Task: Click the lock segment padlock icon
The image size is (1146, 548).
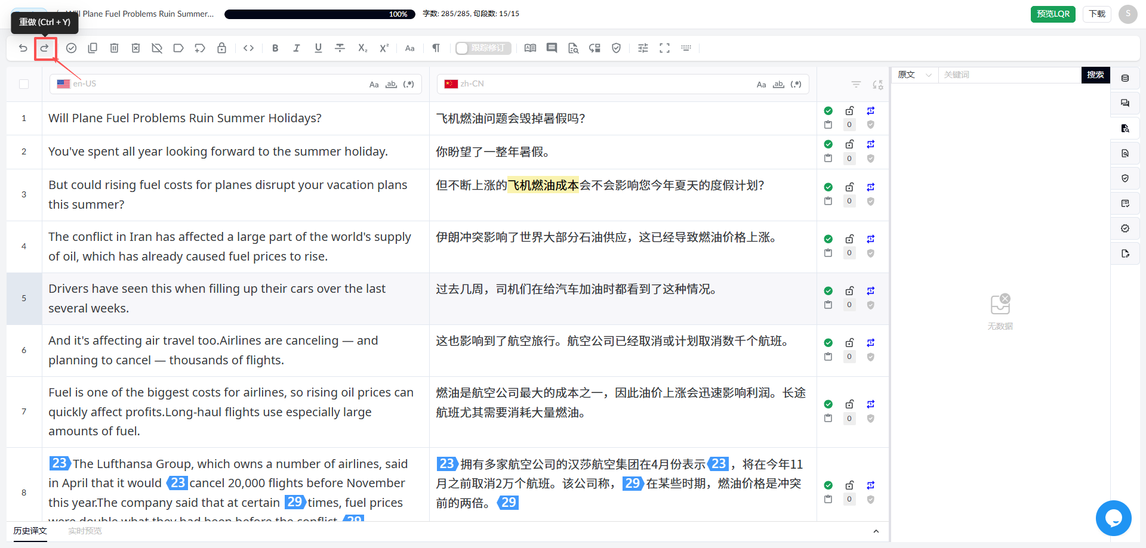Action: [221, 48]
